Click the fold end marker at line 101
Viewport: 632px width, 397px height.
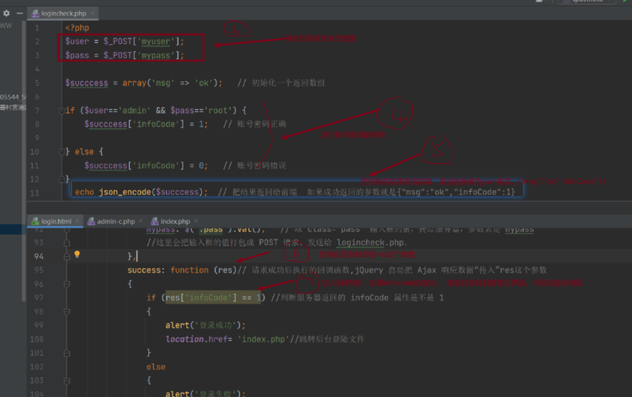(67, 353)
